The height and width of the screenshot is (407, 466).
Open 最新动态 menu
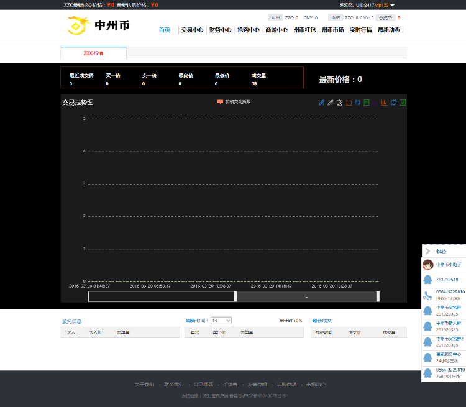point(389,30)
